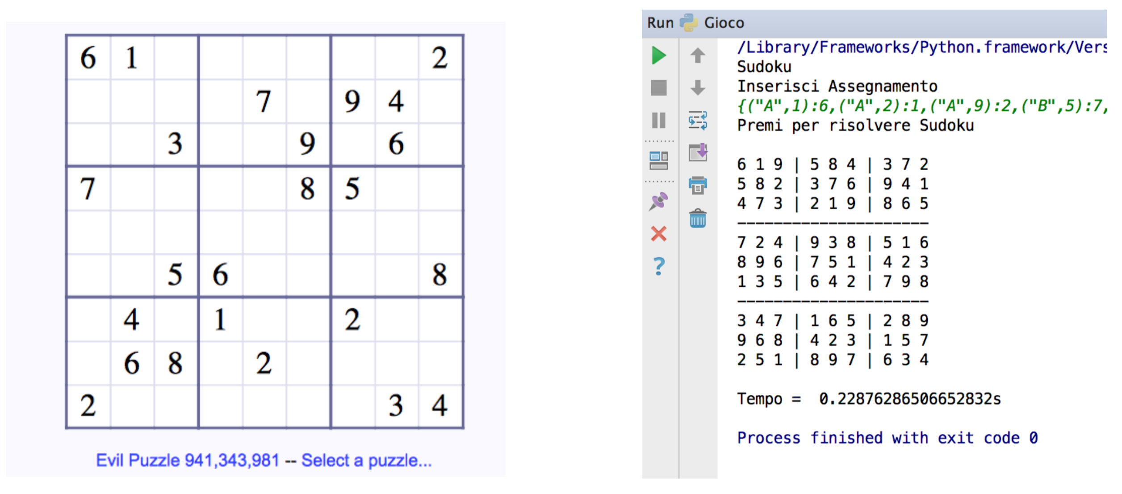Open the Select a puzzle link

pos(367,461)
